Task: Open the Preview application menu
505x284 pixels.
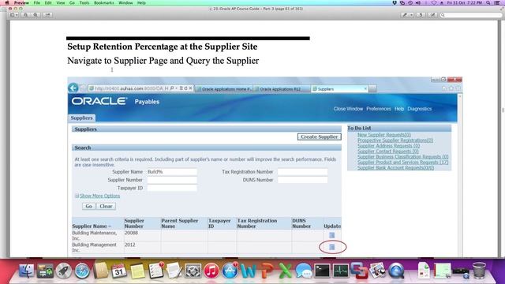Action: 21,2
